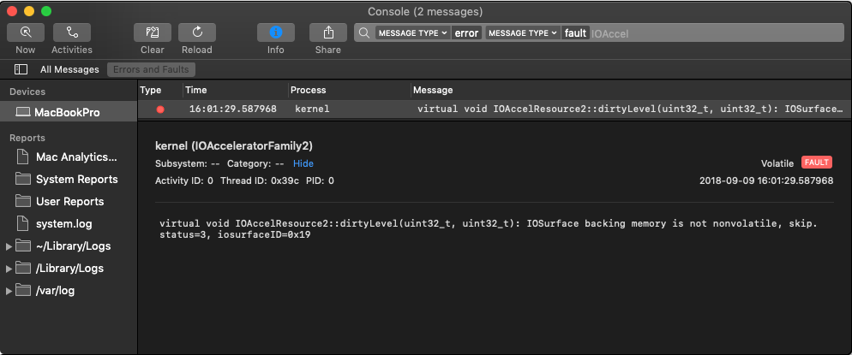Open the Share toolbar icon
The image size is (852, 355).
(328, 33)
